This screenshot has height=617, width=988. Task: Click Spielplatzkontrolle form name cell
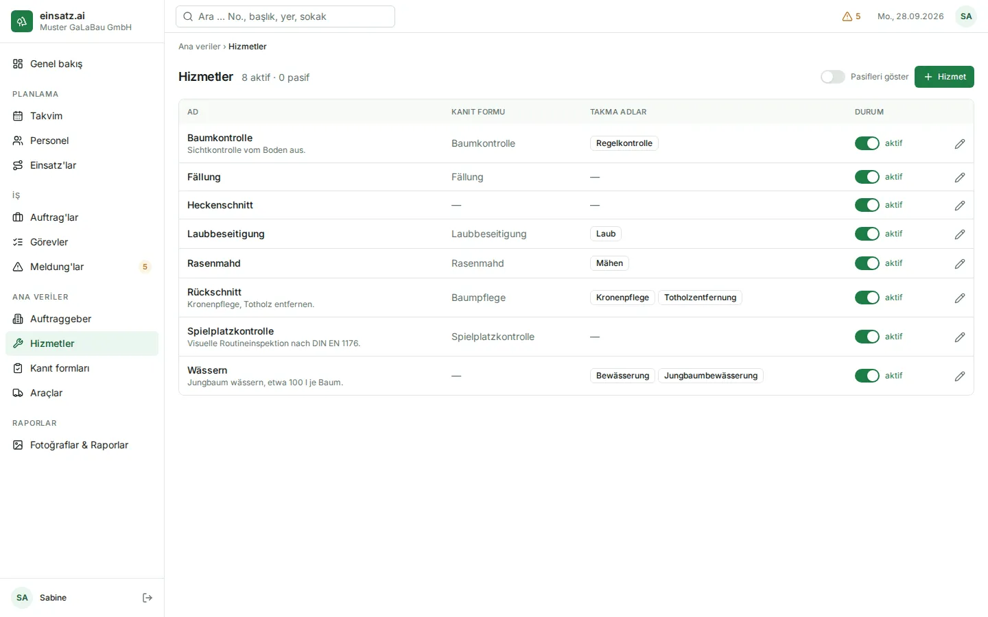(x=493, y=337)
